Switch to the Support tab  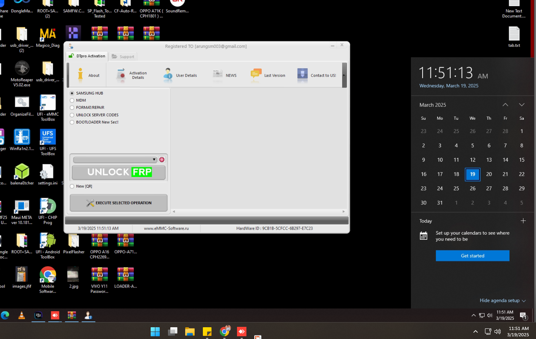123,56
